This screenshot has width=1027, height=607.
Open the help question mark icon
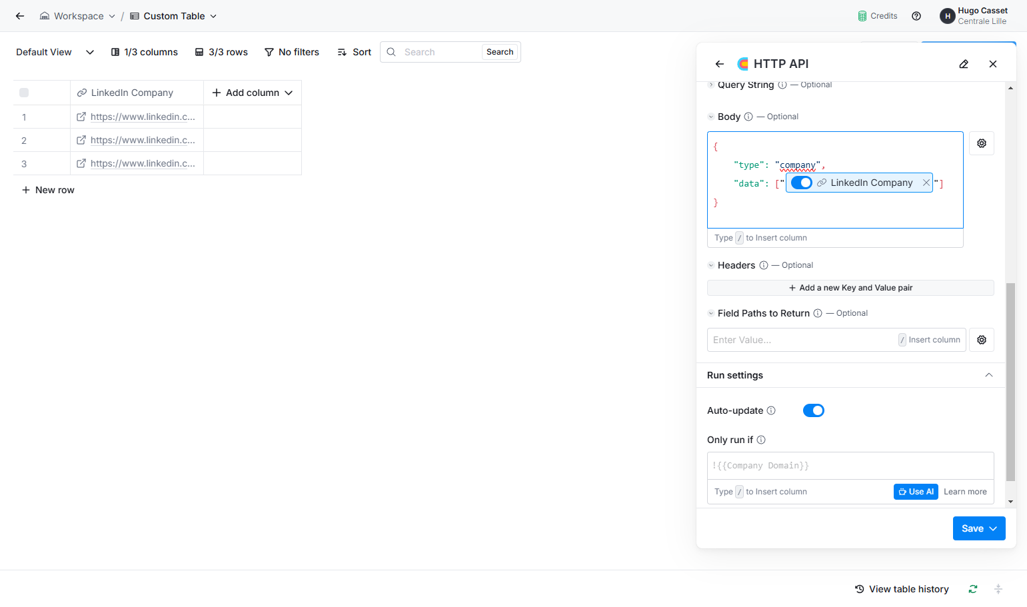click(x=916, y=16)
